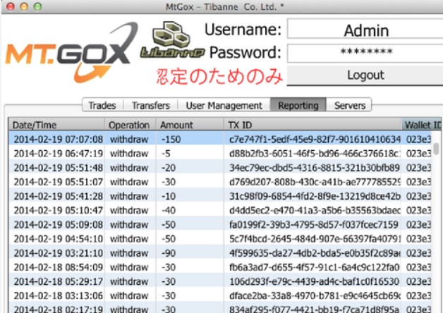Click TX ID starting fb6a3ad7-d655
This screenshot has height=313, width=443.
[x=314, y=267]
